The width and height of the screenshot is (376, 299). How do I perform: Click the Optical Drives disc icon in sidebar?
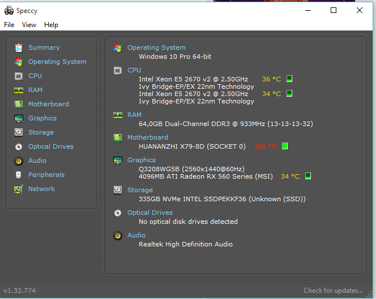(19, 147)
